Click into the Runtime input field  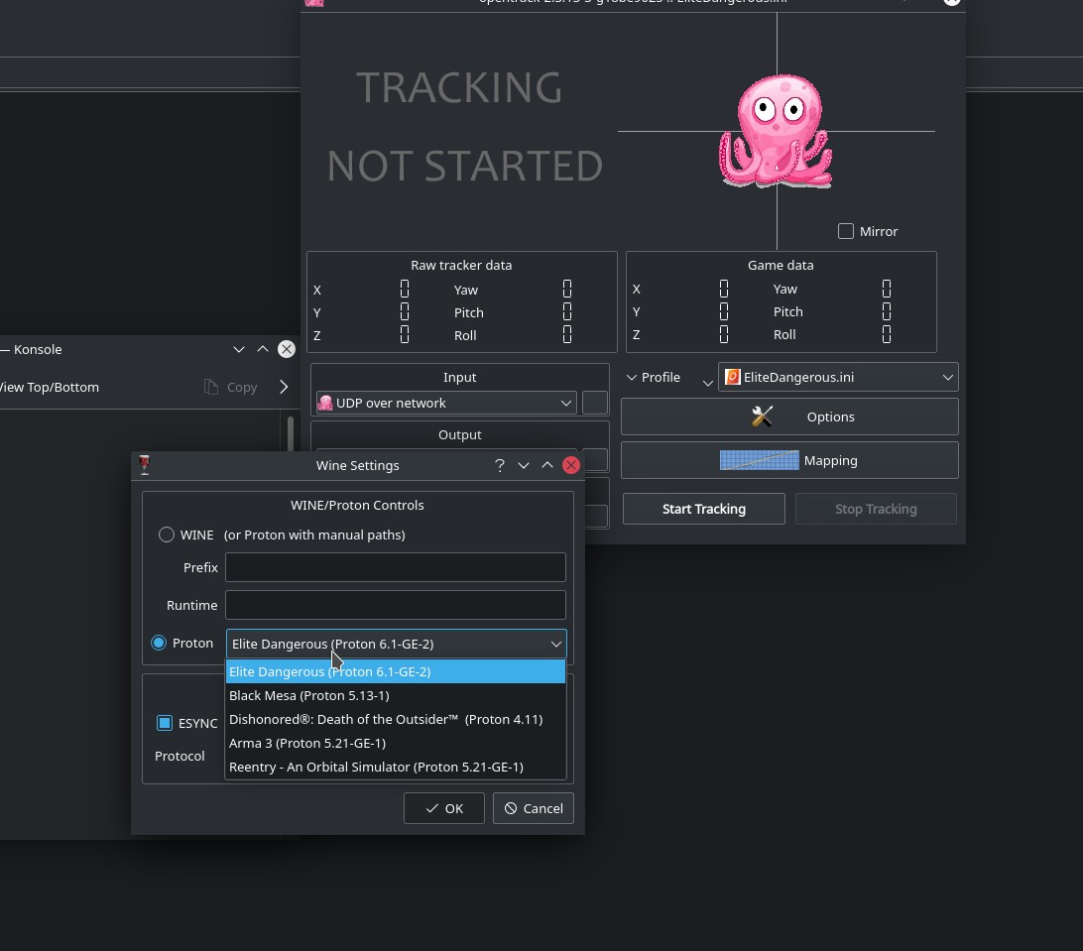[x=395, y=605]
